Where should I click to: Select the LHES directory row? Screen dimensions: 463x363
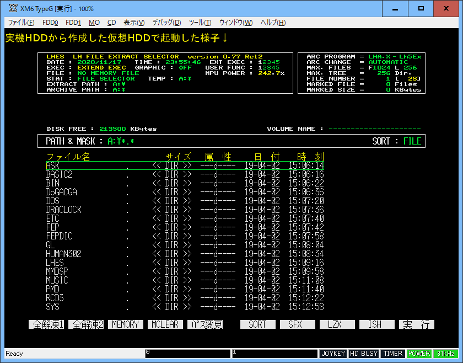point(185,263)
